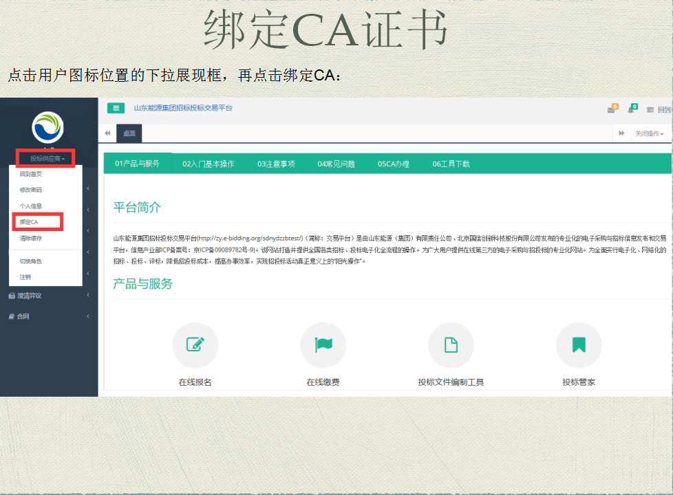
Task: Select 注销 to log out
Action: 25,277
